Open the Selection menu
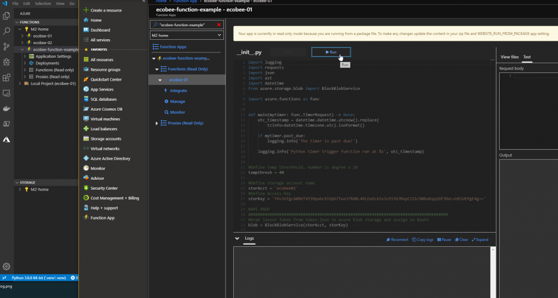This screenshot has height=298, width=558. pyautogui.click(x=43, y=4)
